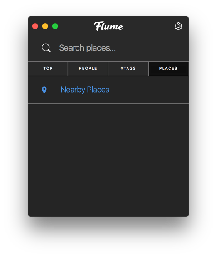216x257 pixels.
Task: Switch to the PEOPLE tab
Action: point(88,69)
